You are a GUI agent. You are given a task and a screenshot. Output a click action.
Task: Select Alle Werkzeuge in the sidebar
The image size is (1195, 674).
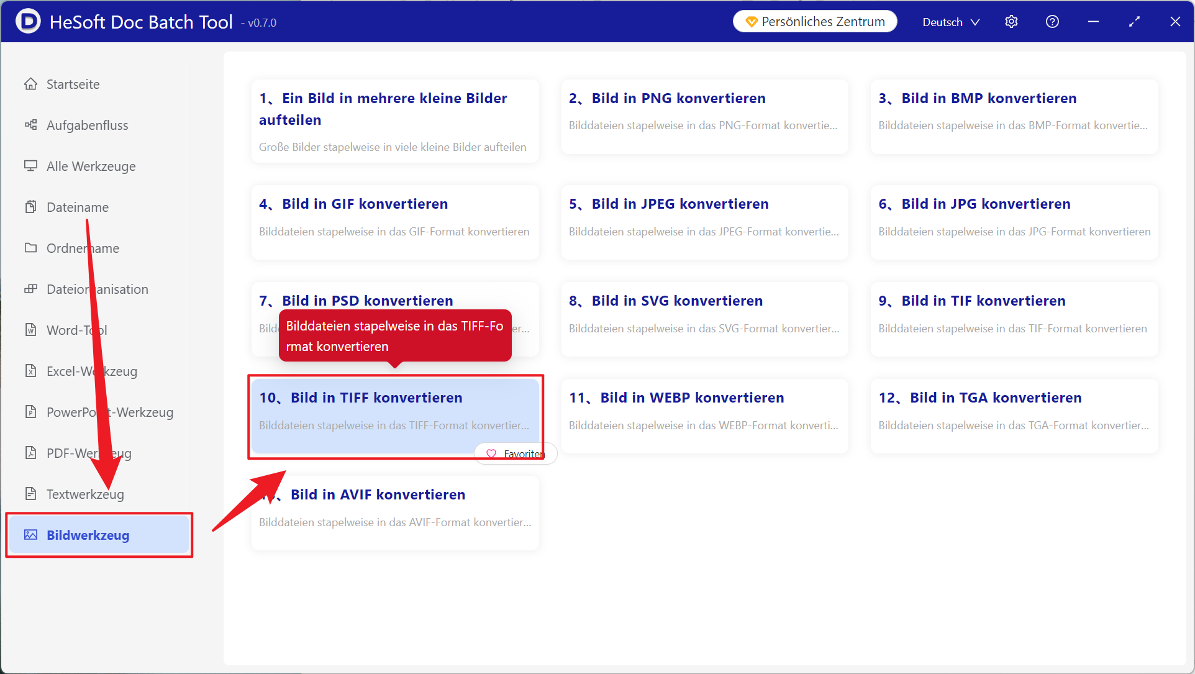tap(91, 166)
